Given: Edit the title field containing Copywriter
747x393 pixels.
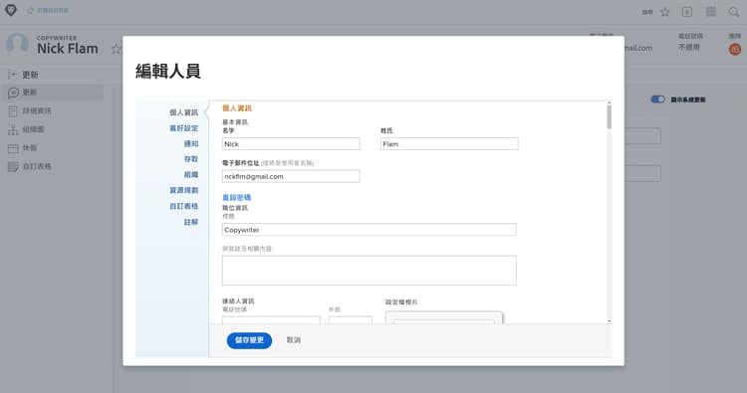Looking at the screenshot, I should [x=369, y=229].
